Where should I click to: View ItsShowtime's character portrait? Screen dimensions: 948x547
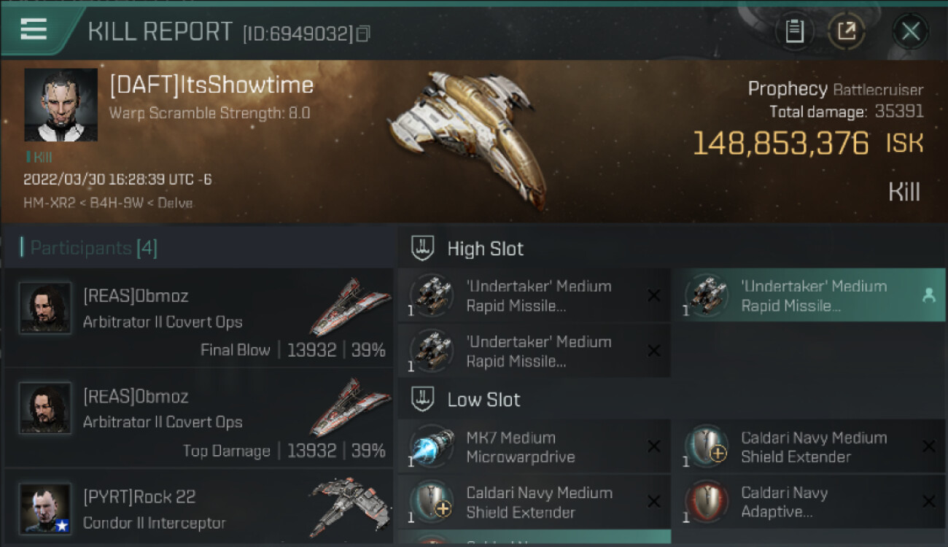[x=61, y=104]
